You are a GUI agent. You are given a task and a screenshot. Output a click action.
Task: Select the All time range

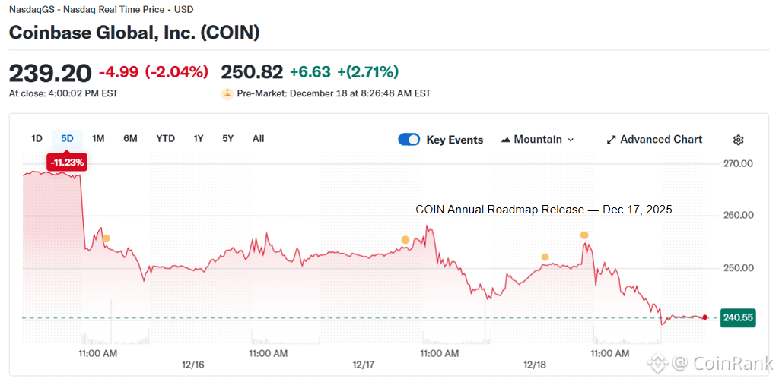pyautogui.click(x=258, y=138)
